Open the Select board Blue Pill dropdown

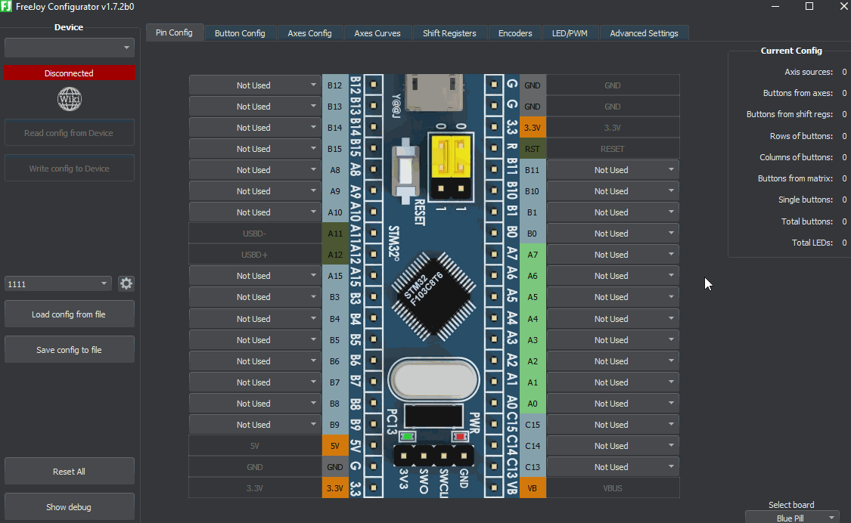(x=792, y=518)
